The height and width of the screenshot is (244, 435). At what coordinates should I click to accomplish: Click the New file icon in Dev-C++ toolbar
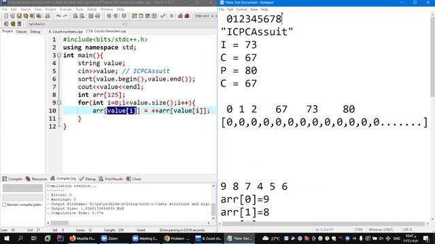click(x=6, y=16)
